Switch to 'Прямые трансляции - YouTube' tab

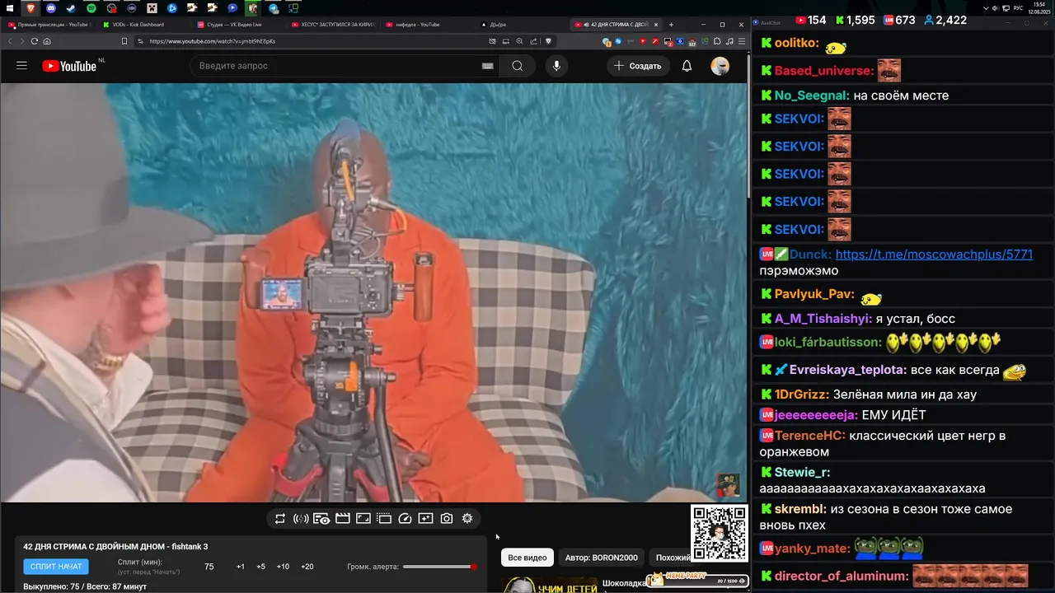tap(49, 25)
